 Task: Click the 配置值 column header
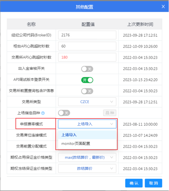88,24
